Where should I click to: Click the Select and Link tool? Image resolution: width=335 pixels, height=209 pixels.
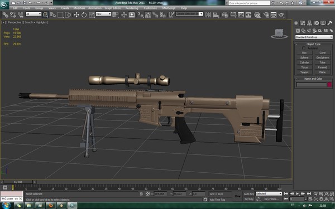6,14
